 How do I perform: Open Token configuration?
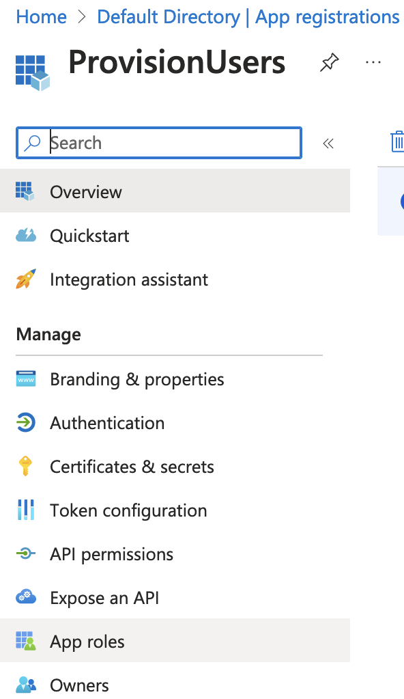click(175, 510)
